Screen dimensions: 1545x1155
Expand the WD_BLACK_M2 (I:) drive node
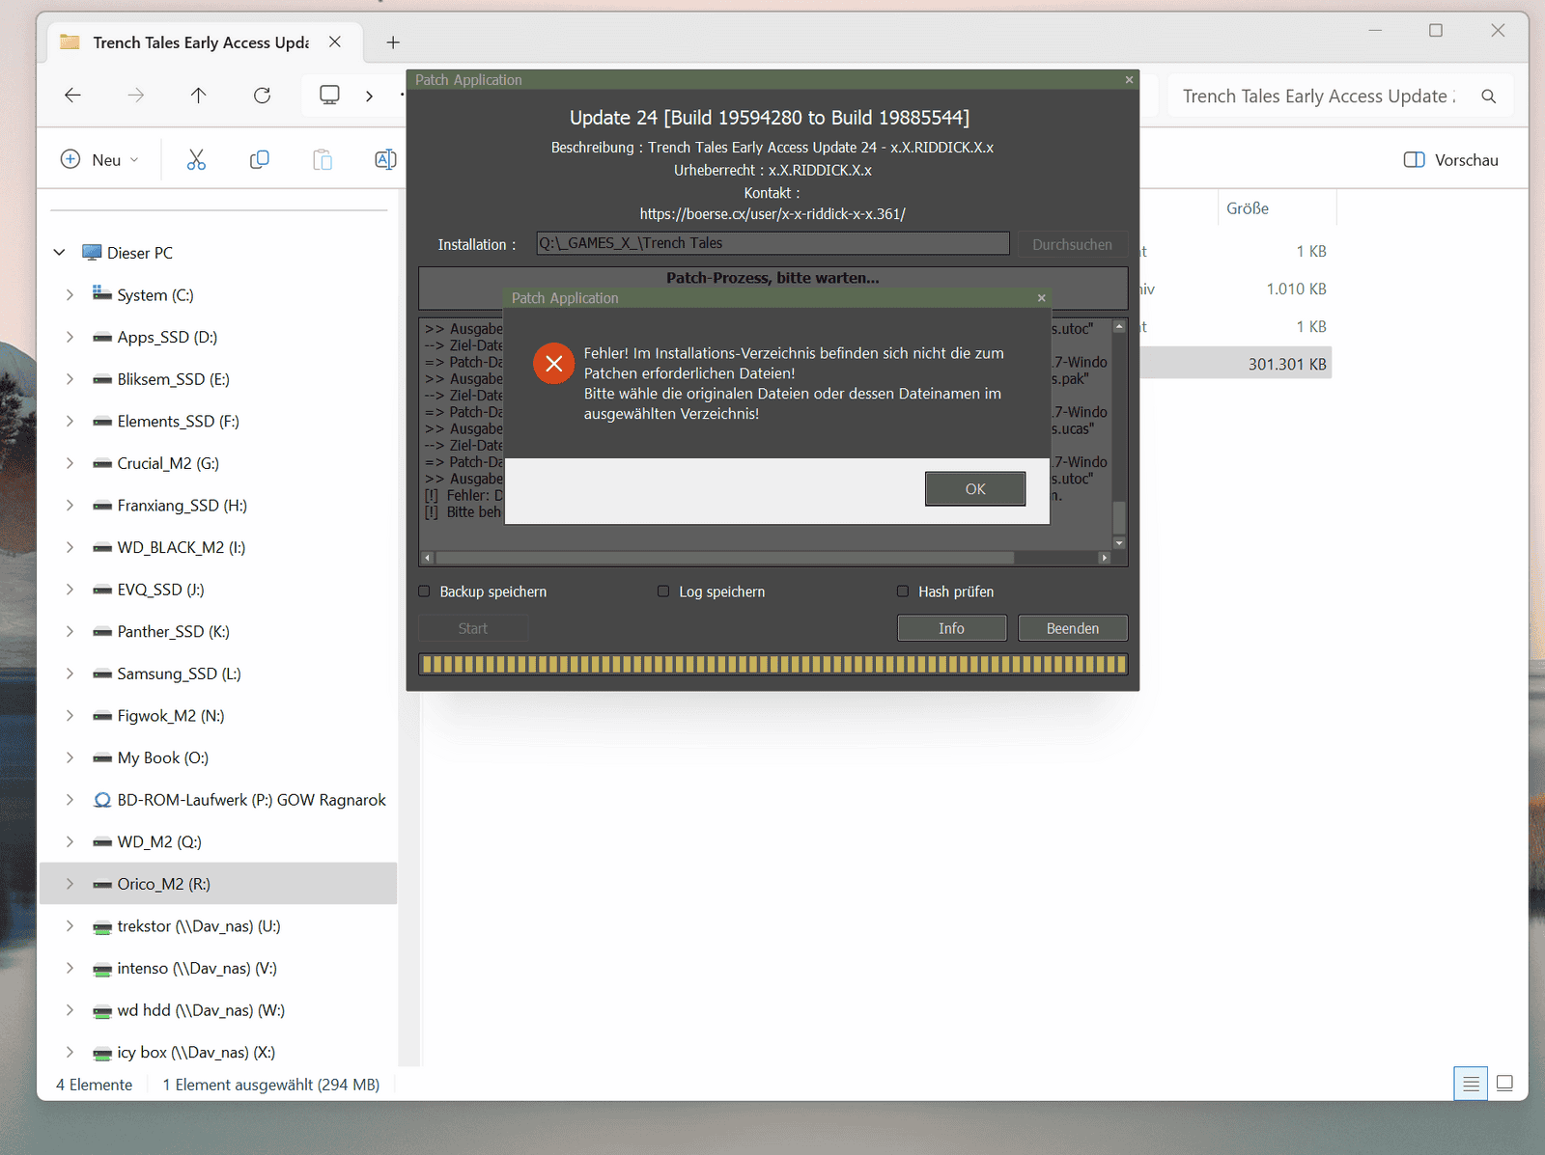click(70, 547)
